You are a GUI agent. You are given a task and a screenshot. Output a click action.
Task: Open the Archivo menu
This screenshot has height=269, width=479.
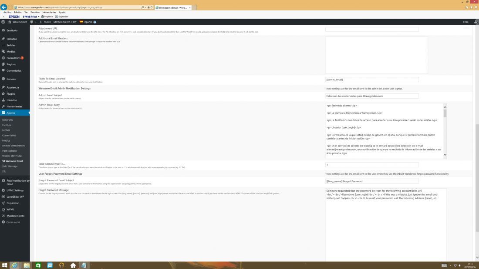(7, 13)
